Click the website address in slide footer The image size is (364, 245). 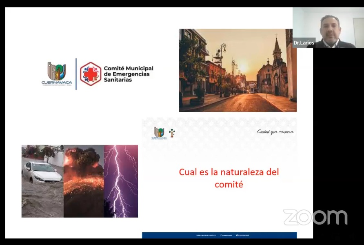pyautogui.click(x=205, y=235)
